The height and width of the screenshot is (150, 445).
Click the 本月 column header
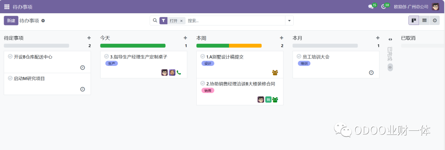[297, 38]
